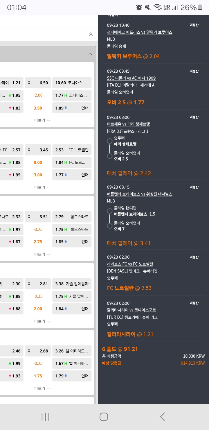Select 오버 7 parlay radio circle

tap(110, 226)
